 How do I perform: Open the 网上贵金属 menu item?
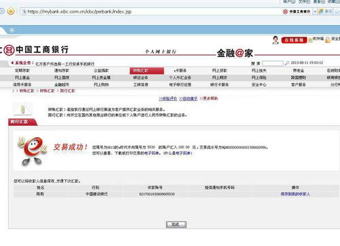tap(101, 78)
